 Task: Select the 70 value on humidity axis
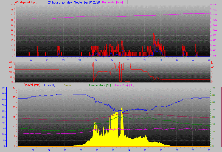pyautogui.click(x=3, y=105)
